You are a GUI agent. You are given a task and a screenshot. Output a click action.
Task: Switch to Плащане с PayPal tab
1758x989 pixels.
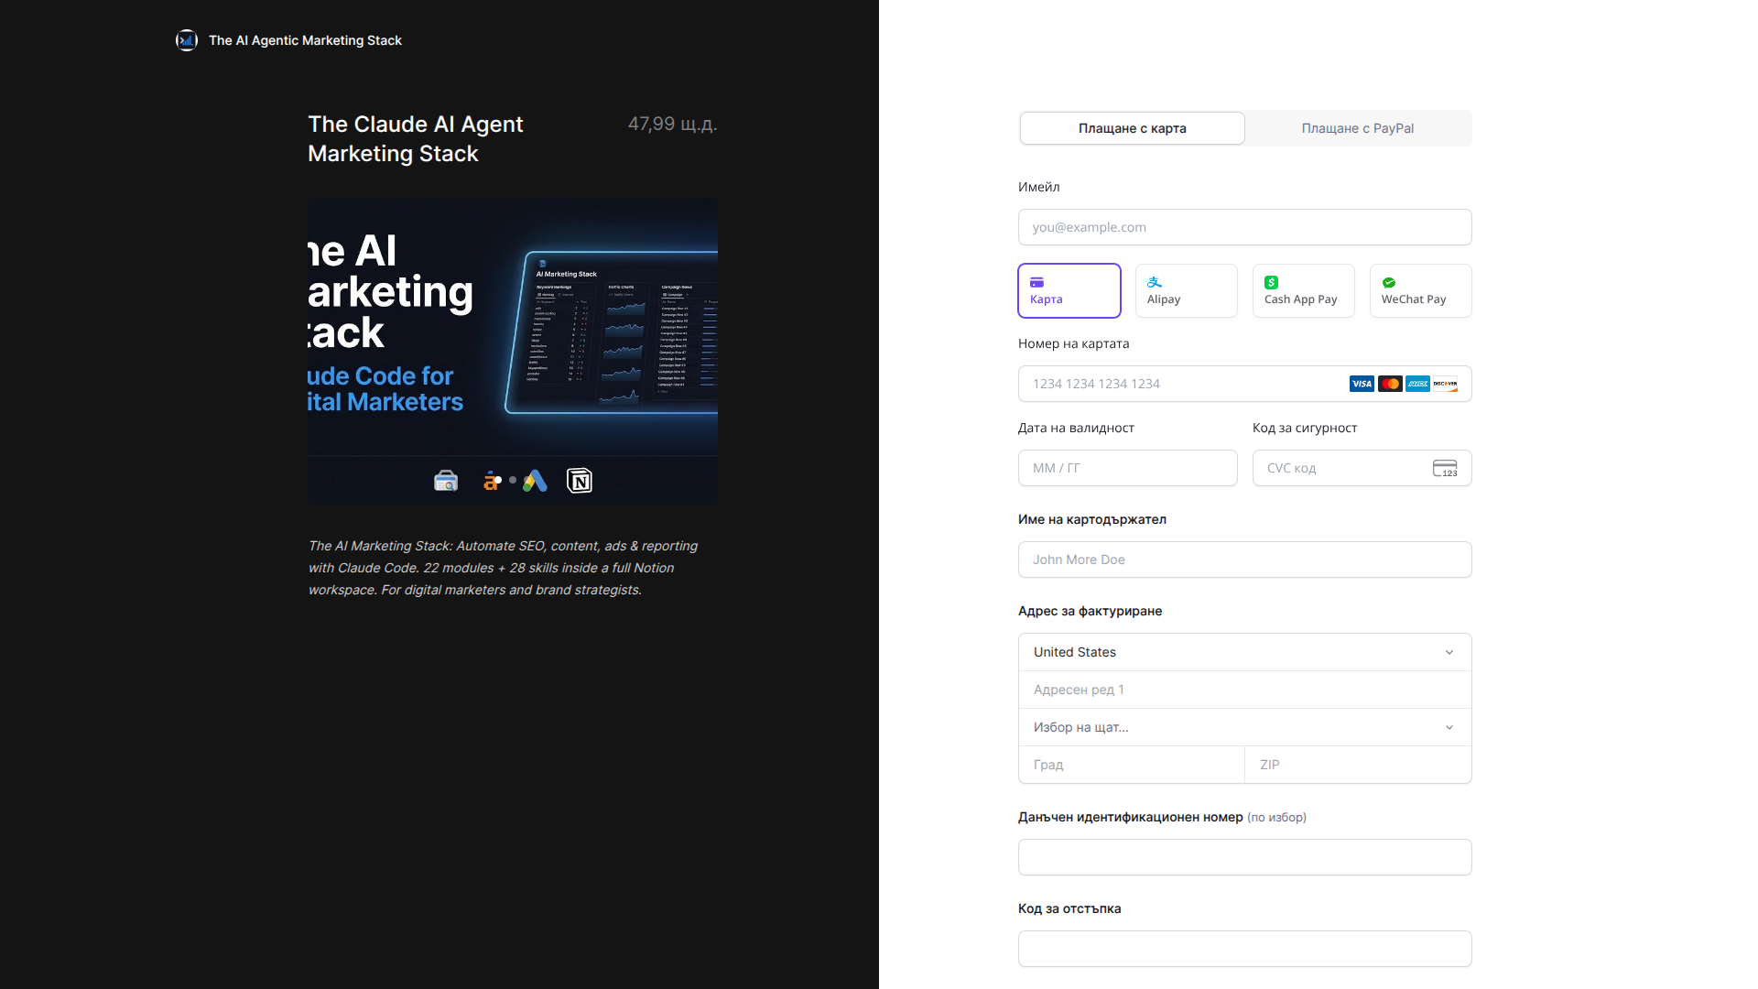1358,128
